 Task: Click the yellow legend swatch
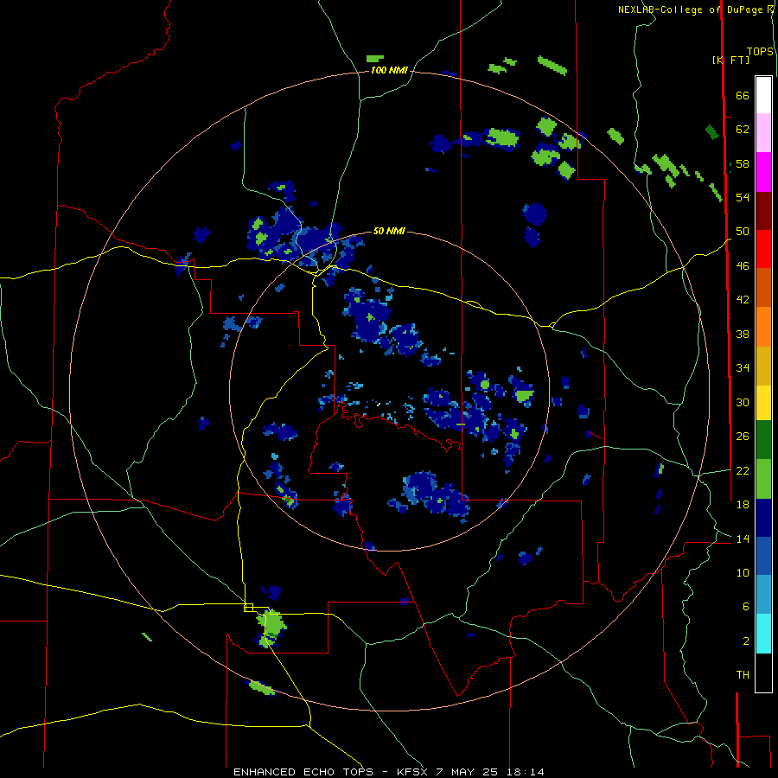[763, 403]
